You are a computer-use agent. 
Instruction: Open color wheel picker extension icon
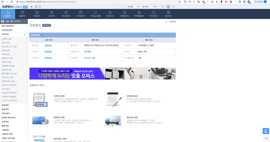(x=231, y=2)
